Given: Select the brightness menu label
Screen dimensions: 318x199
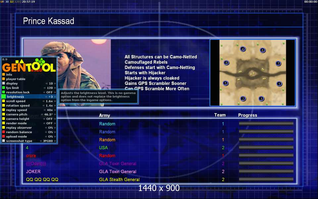Looking at the screenshot, I should point(16,97).
